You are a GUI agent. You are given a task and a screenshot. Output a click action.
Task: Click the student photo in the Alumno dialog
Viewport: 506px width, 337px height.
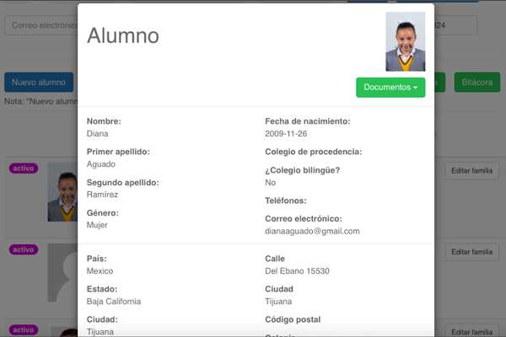point(405,41)
